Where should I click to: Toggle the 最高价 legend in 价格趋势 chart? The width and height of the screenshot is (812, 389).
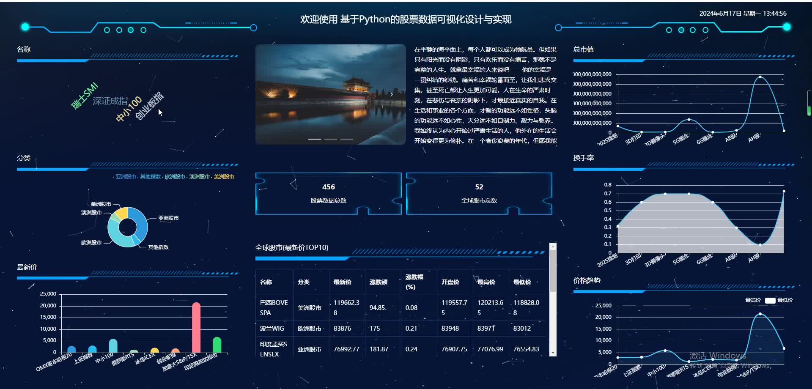click(x=754, y=300)
